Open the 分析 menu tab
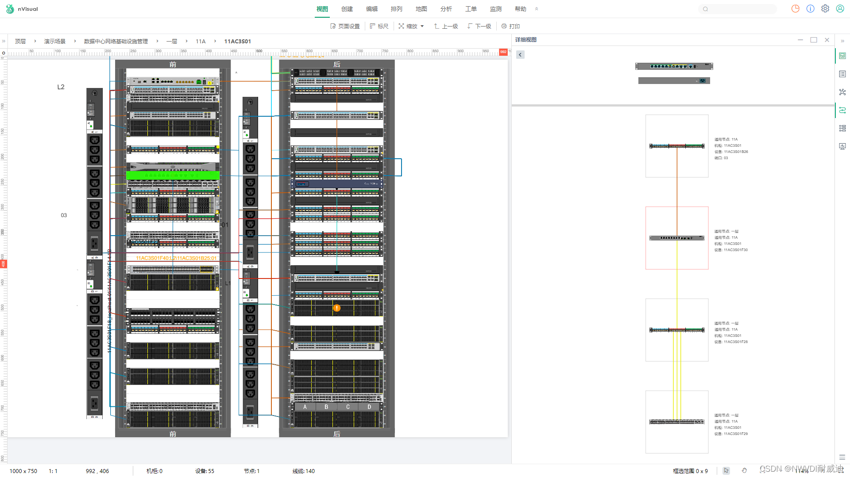Viewport: 850px width, 477px height. tap(446, 9)
